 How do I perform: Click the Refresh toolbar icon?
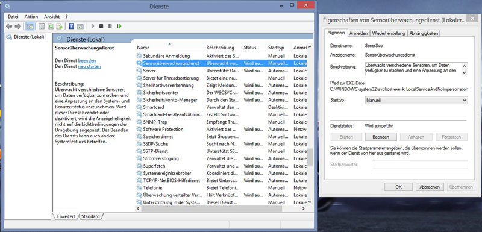[x=51, y=26]
